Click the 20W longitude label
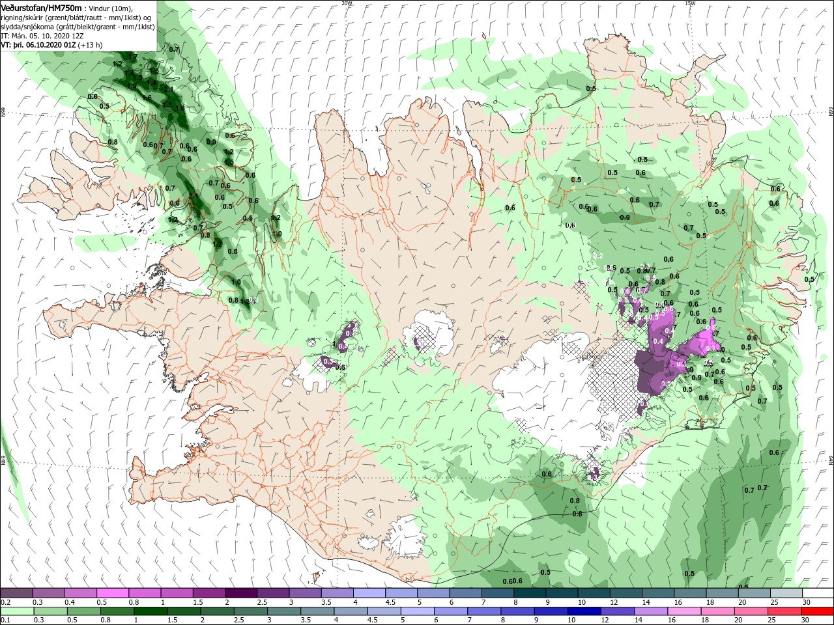The height and width of the screenshot is (625, 834). (347, 3)
